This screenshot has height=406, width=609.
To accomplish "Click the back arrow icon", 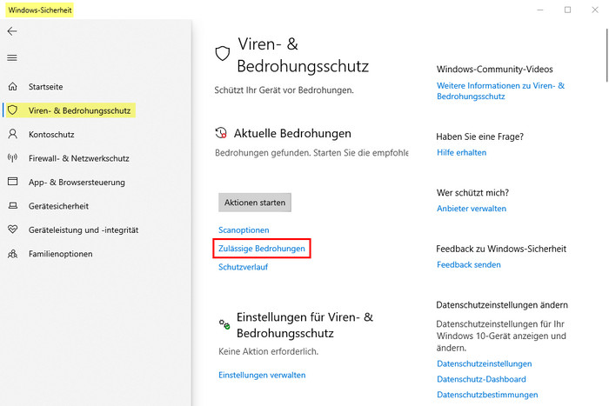I will click(12, 31).
